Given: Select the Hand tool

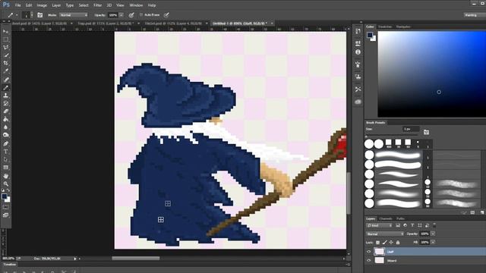Looking at the screenshot, I should (x=5, y=176).
